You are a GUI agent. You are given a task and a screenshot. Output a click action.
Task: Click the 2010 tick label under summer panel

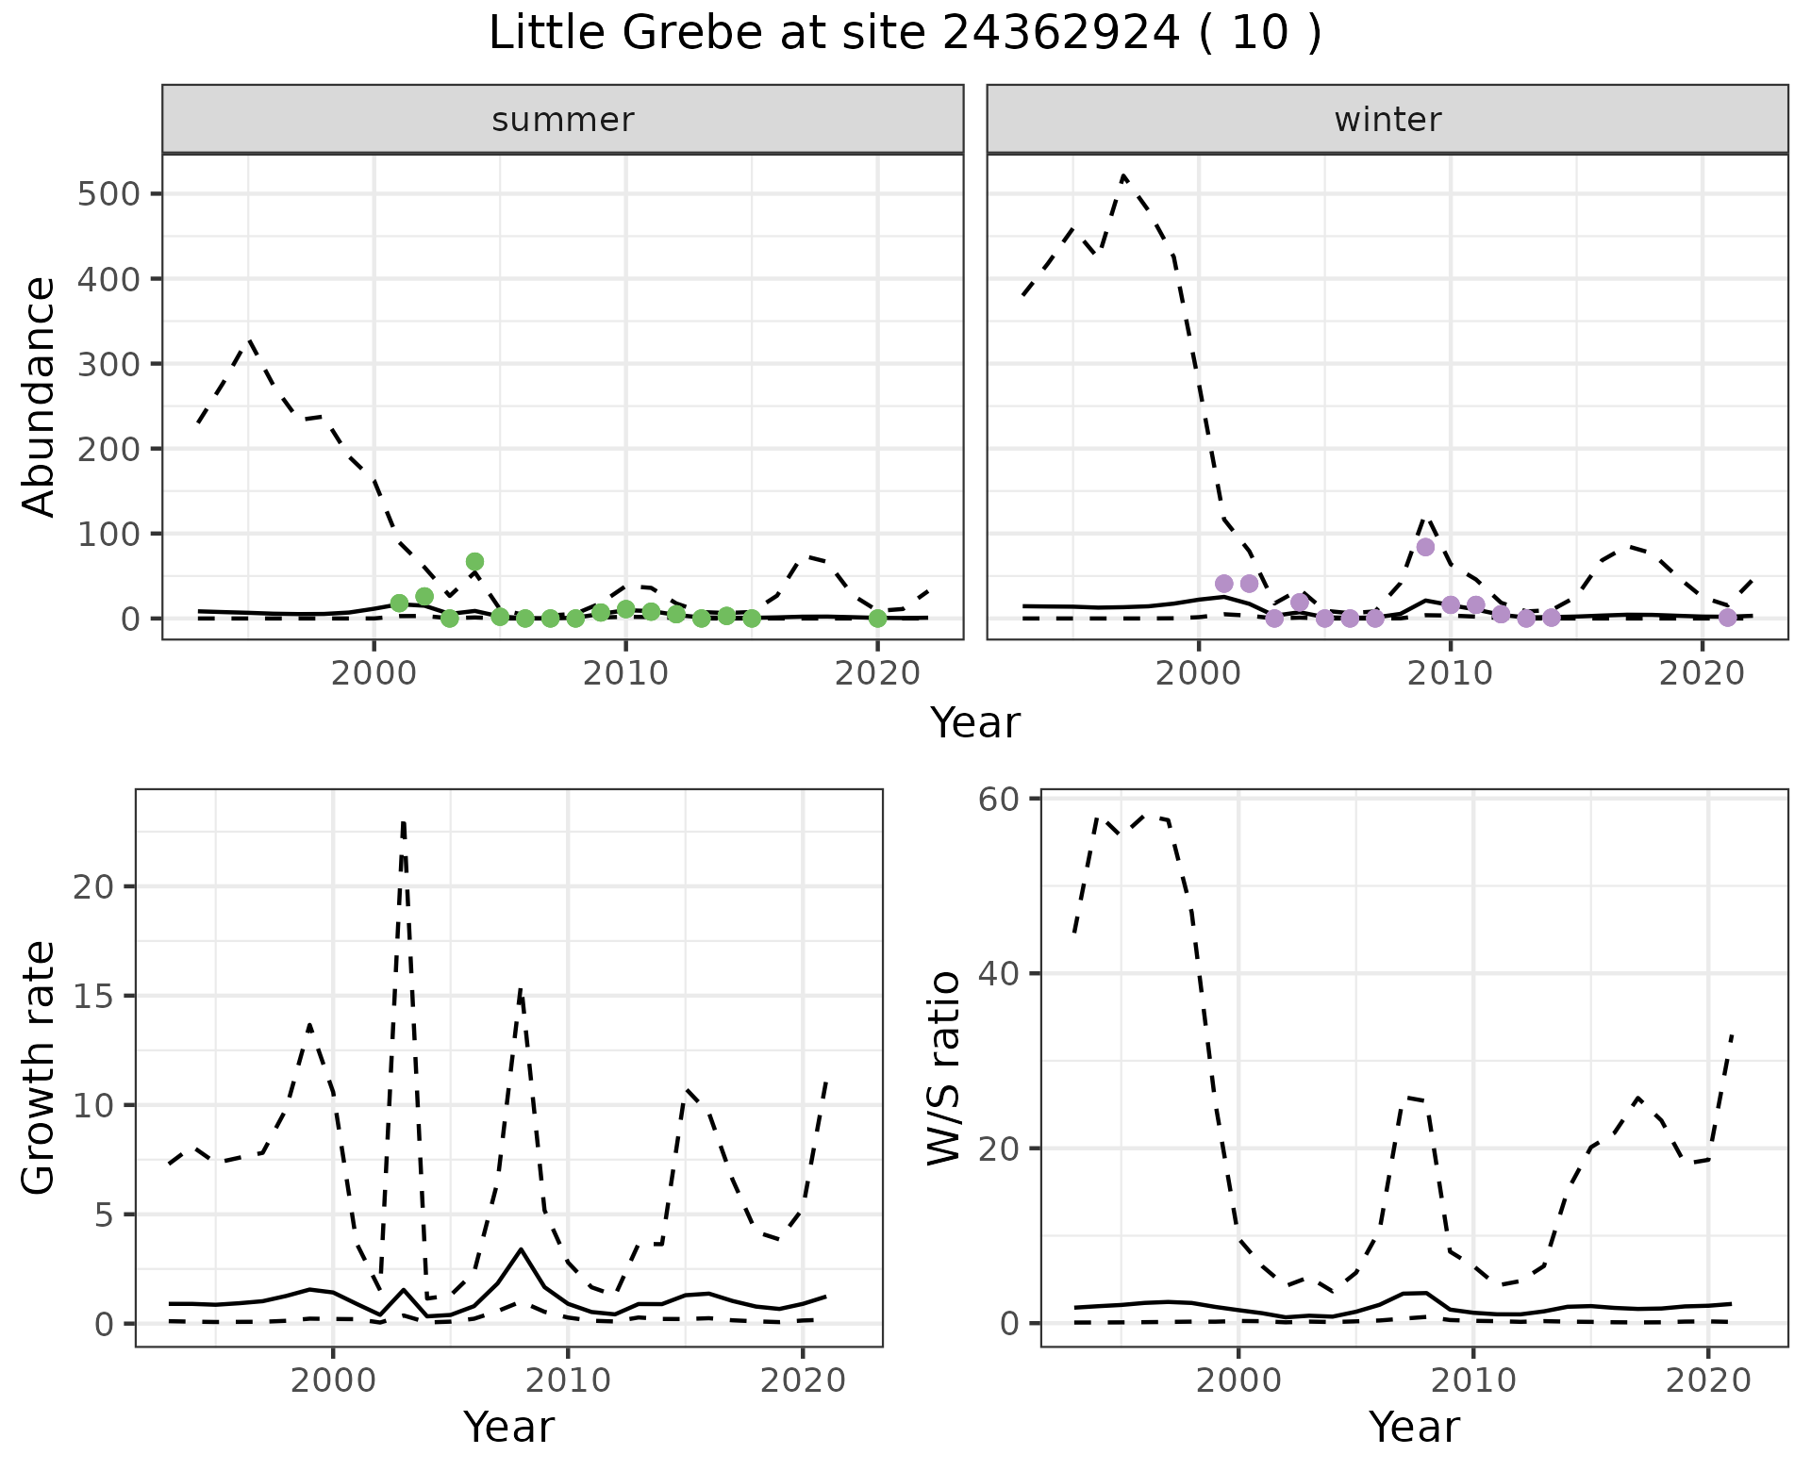coord(624,674)
